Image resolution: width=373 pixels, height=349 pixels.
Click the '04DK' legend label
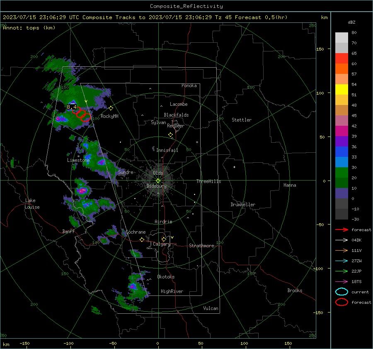(356, 240)
